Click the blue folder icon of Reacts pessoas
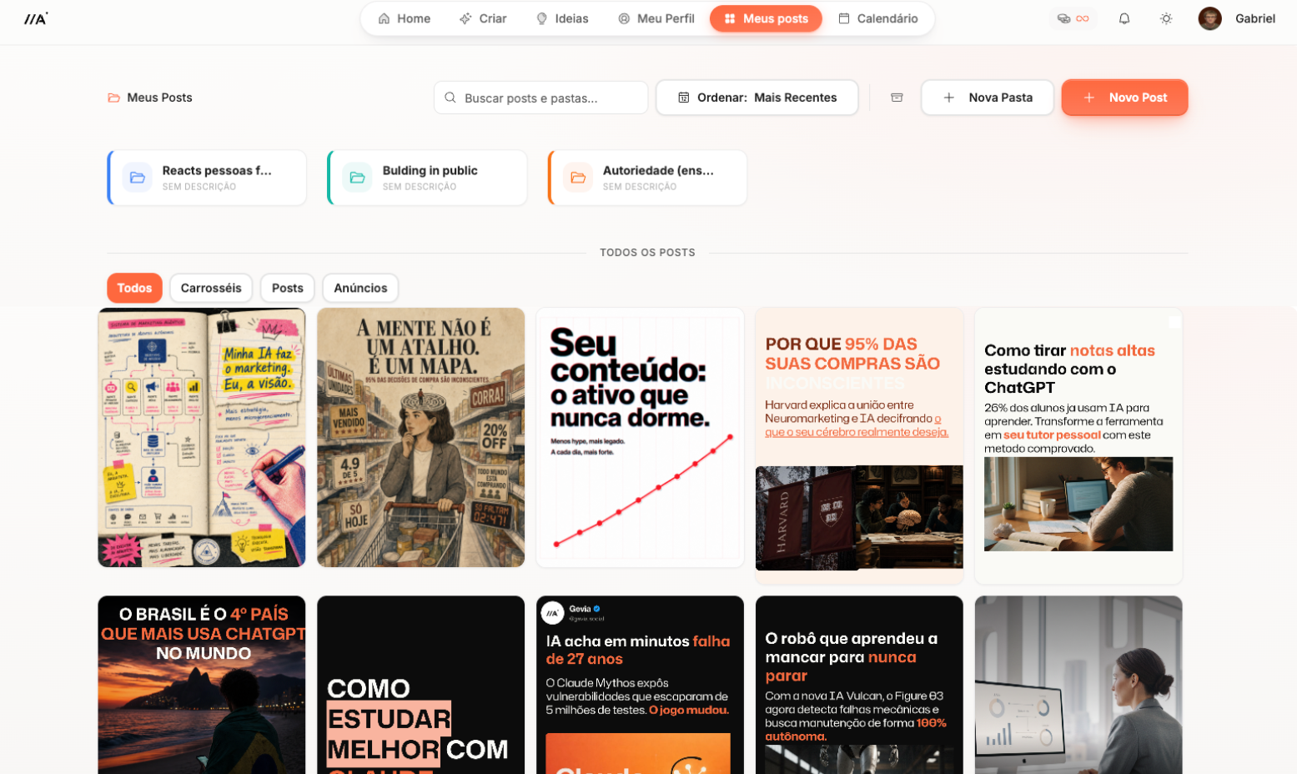Viewport: 1297px width, 774px height. click(x=138, y=178)
